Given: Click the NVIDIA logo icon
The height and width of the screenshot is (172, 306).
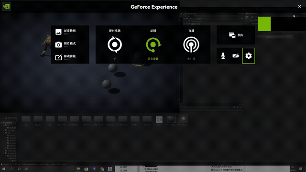Looking at the screenshot, I should click(6, 6).
